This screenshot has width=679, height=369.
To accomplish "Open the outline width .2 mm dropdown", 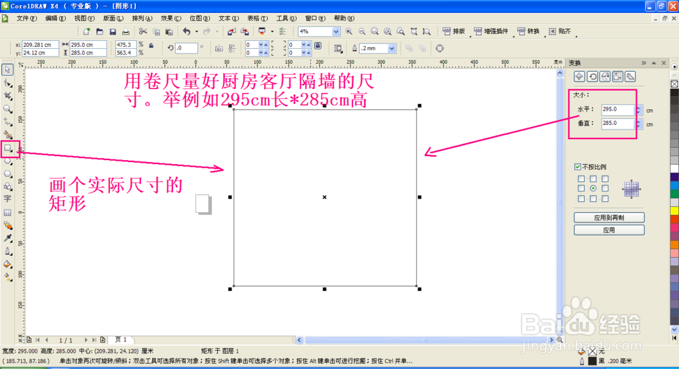I will (x=392, y=48).
